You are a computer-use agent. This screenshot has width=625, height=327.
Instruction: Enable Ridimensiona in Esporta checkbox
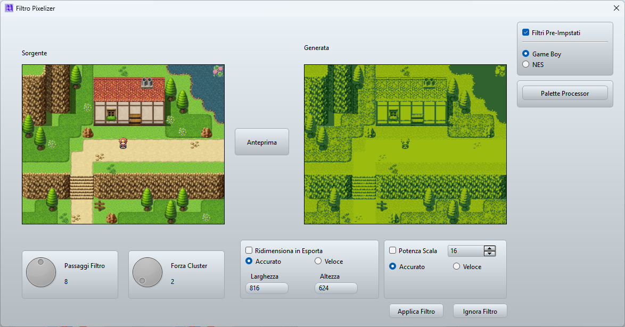click(249, 250)
